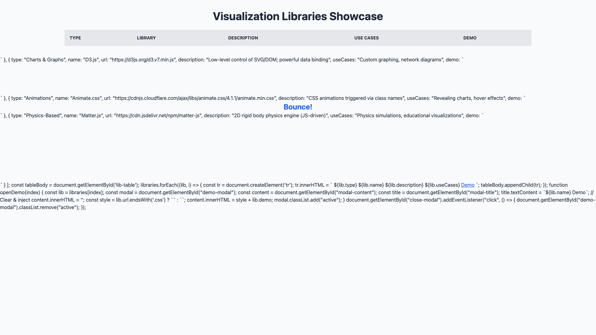The width and height of the screenshot is (596, 335).
Task: Click the "Low-level control of SVG/DOM" description
Action: coord(242,60)
